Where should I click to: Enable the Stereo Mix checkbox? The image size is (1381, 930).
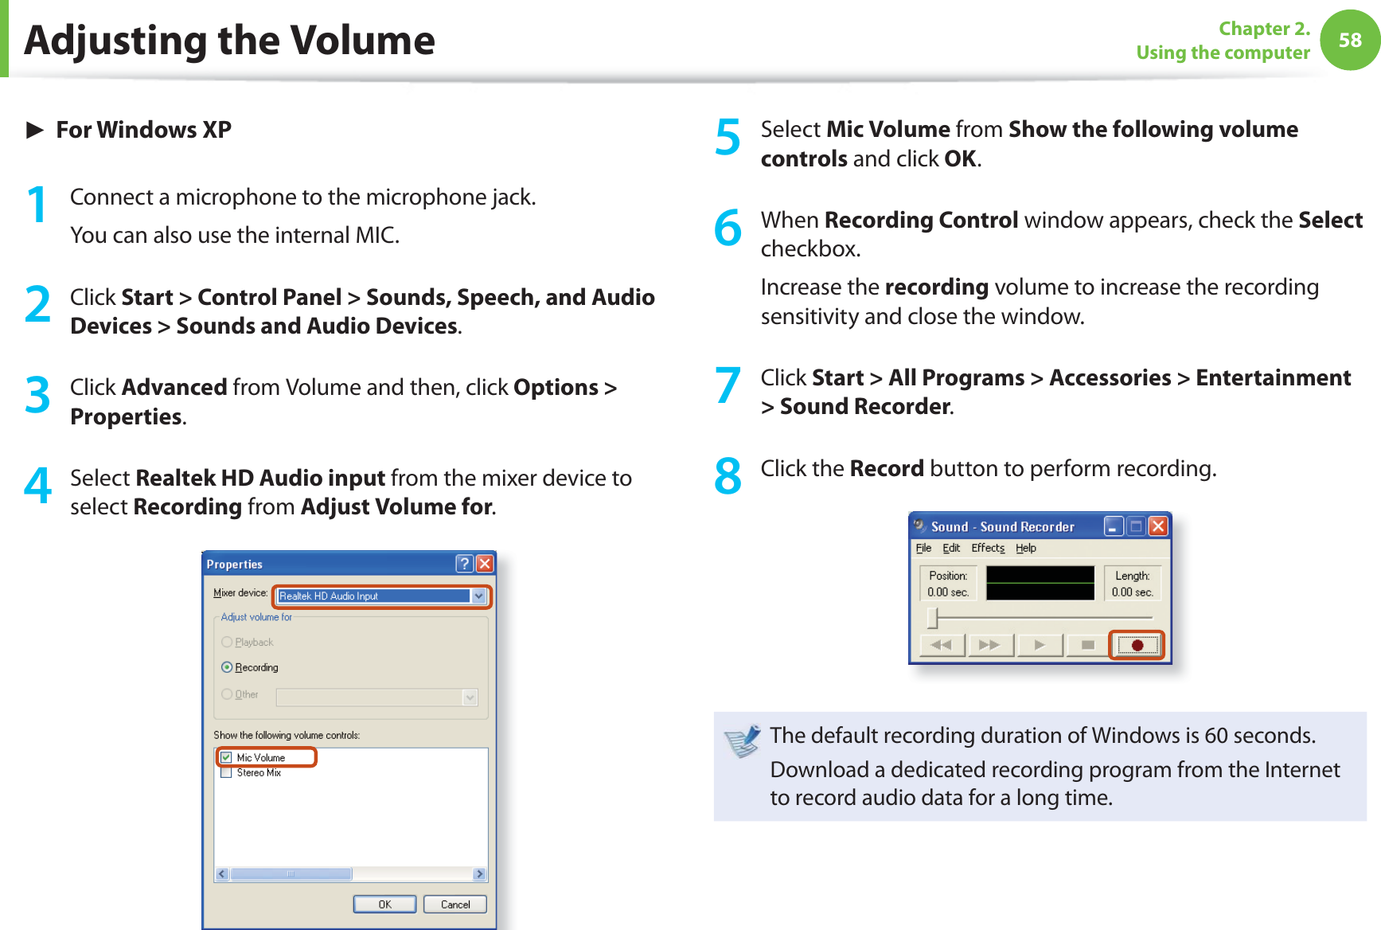(x=226, y=772)
